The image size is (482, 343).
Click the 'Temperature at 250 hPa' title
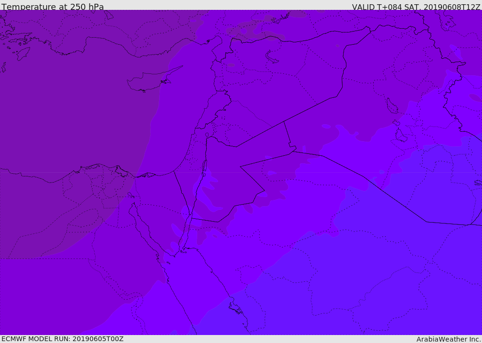point(53,7)
